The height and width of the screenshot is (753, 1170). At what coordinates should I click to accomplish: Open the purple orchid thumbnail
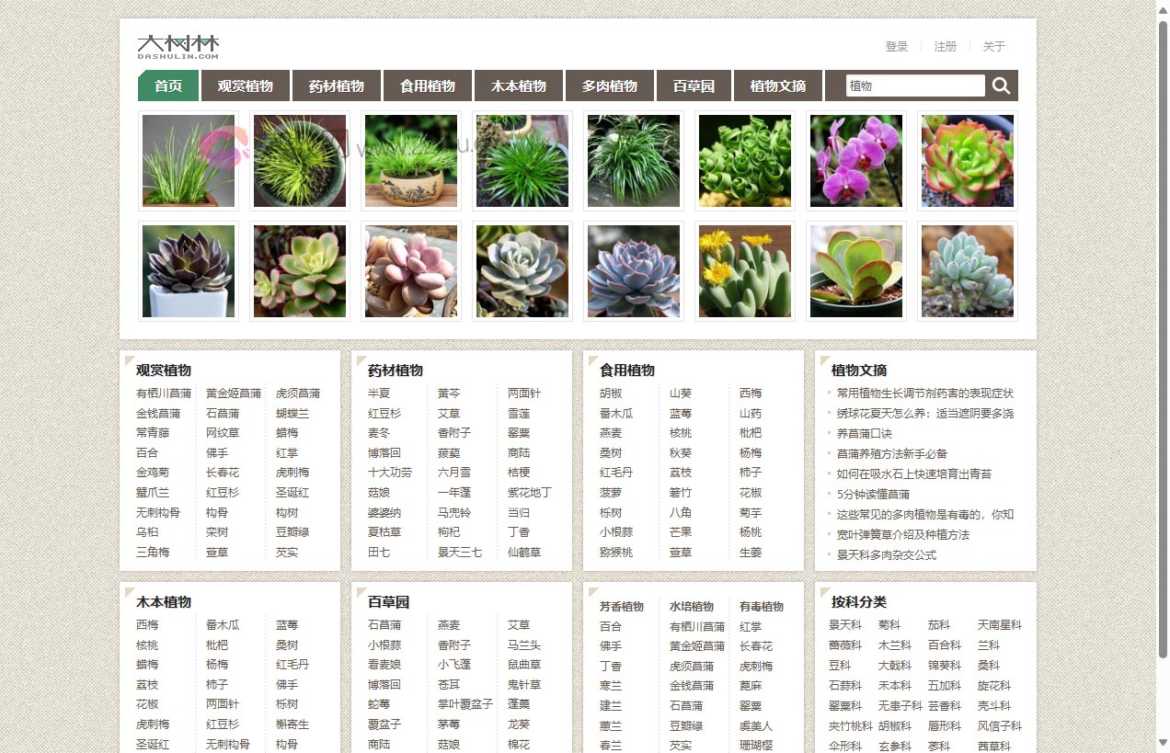[x=855, y=161]
